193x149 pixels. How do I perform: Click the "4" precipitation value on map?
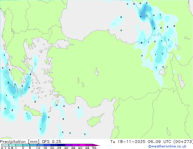tap(141, 16)
